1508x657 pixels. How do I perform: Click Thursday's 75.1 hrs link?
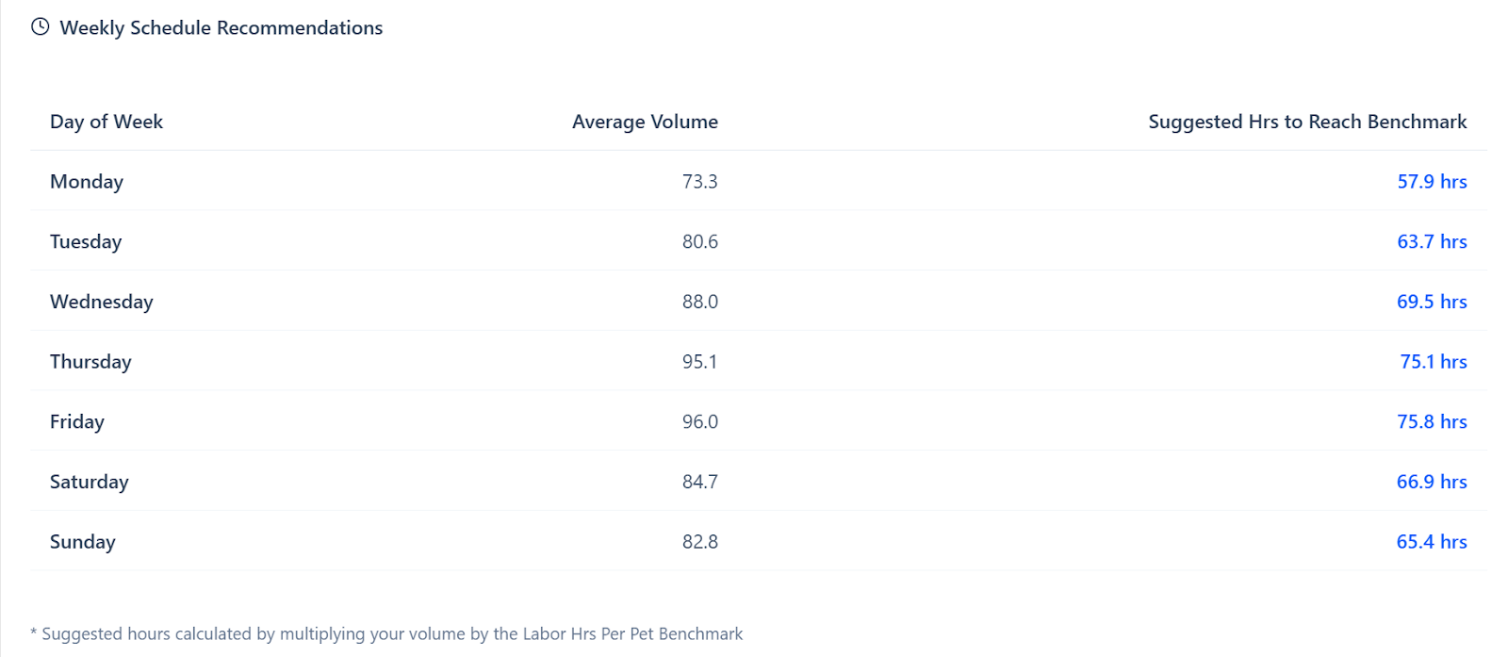1433,362
